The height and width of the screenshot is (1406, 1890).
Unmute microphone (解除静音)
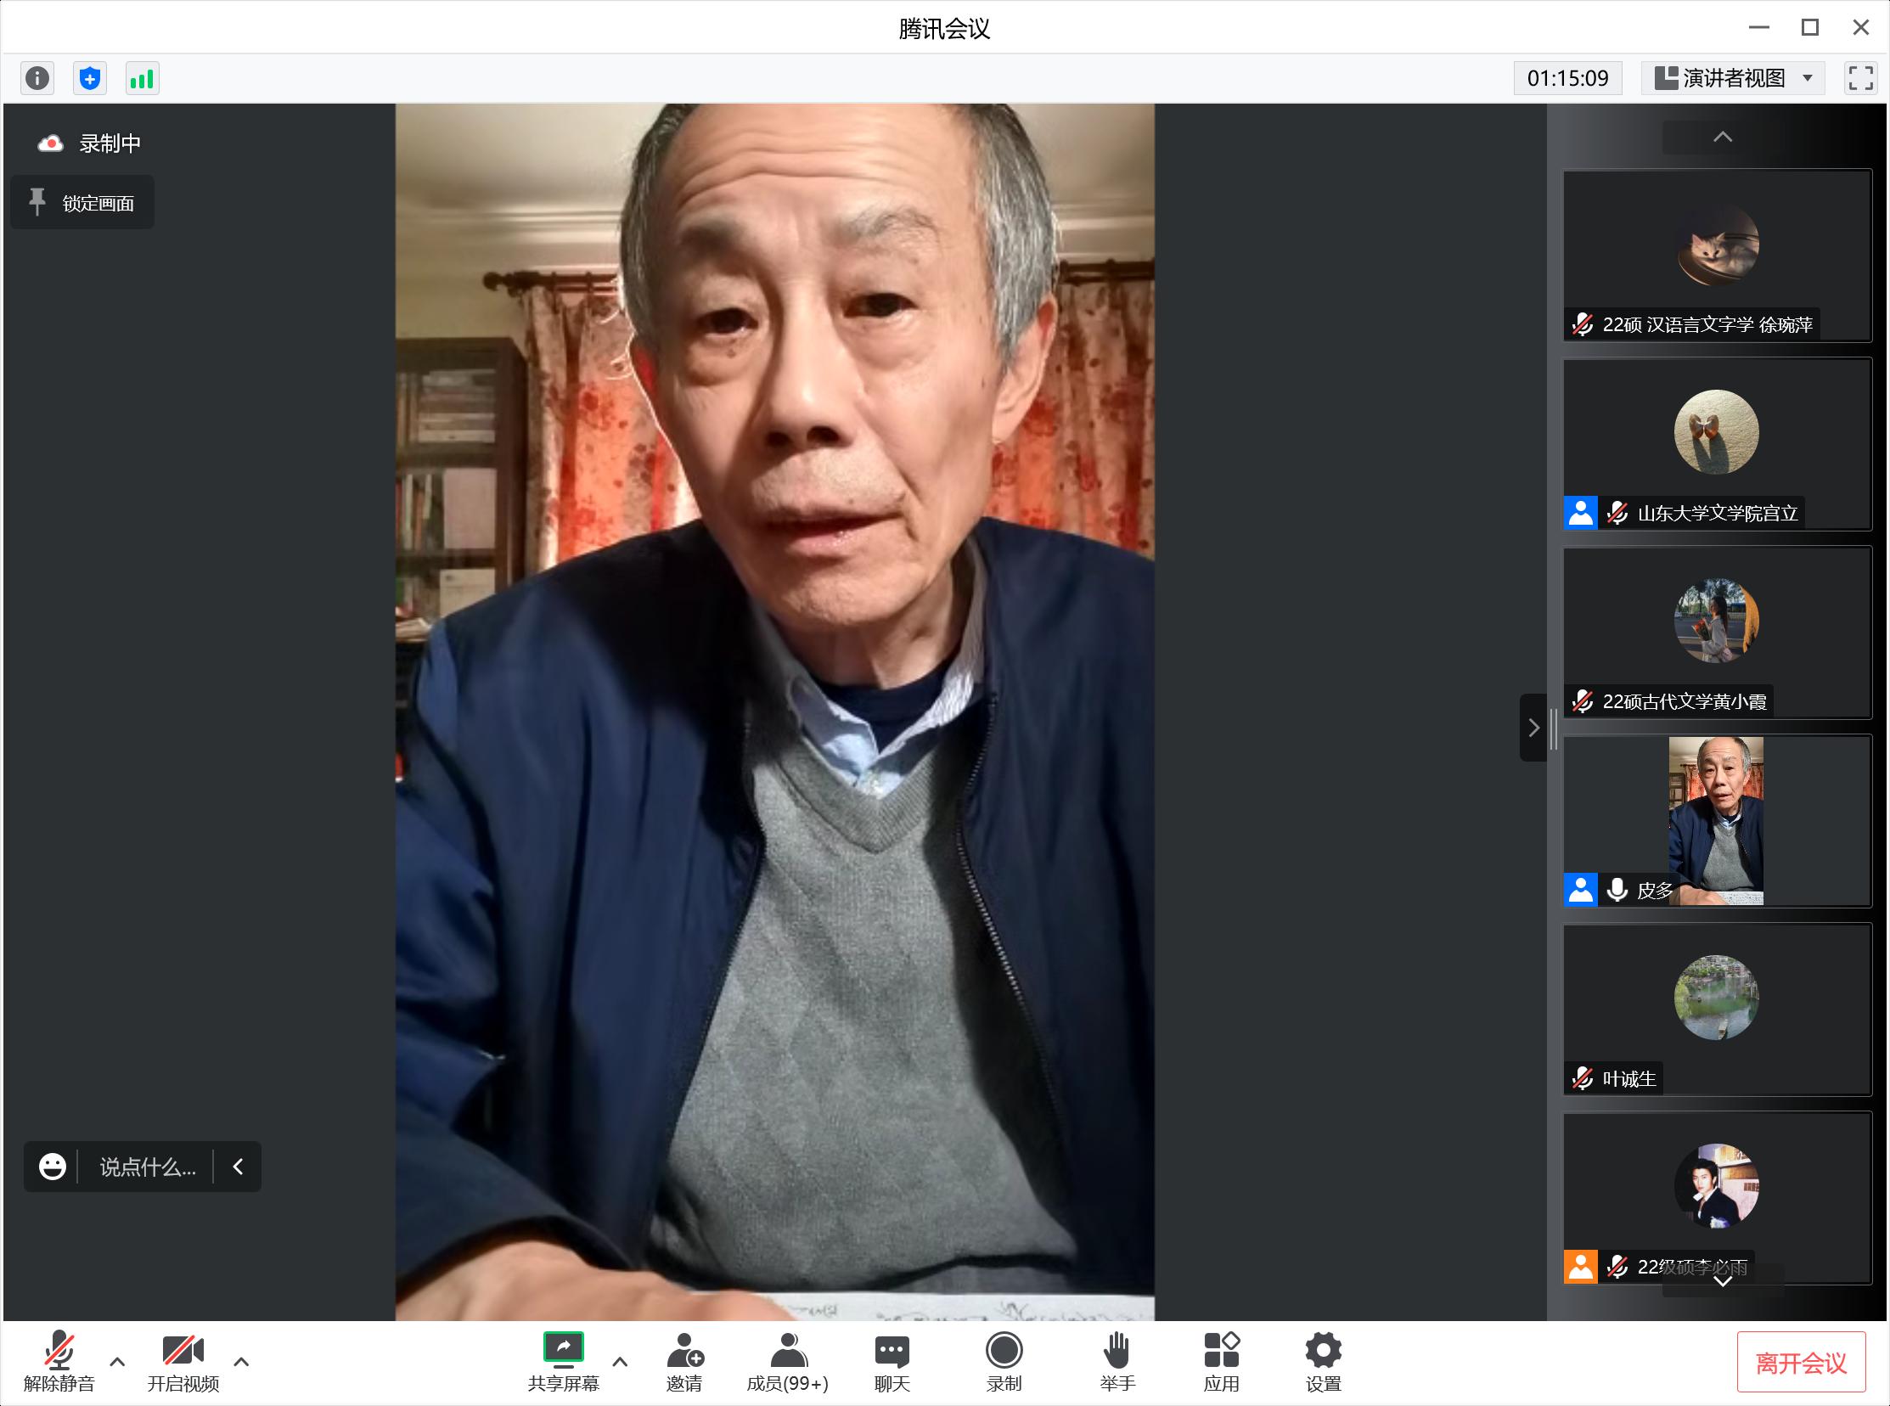point(59,1362)
